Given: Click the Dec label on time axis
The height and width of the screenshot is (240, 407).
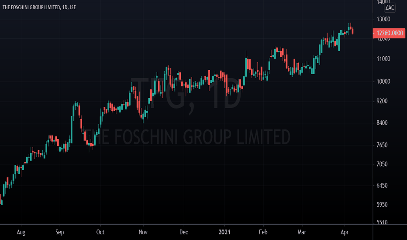Looking at the screenshot, I should tap(184, 232).
